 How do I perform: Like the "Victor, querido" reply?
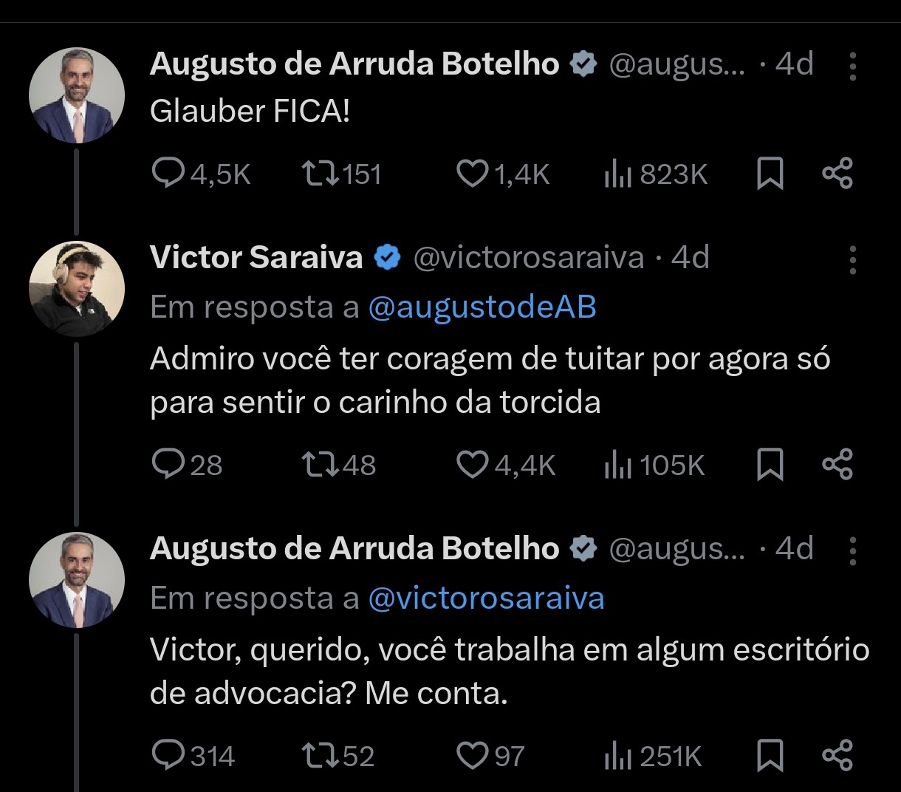click(x=471, y=756)
